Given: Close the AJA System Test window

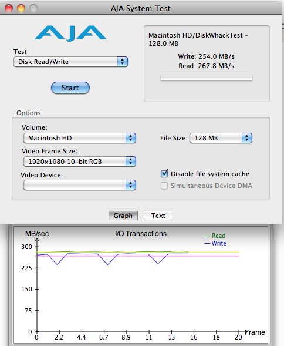Looking at the screenshot, I should [9, 8].
